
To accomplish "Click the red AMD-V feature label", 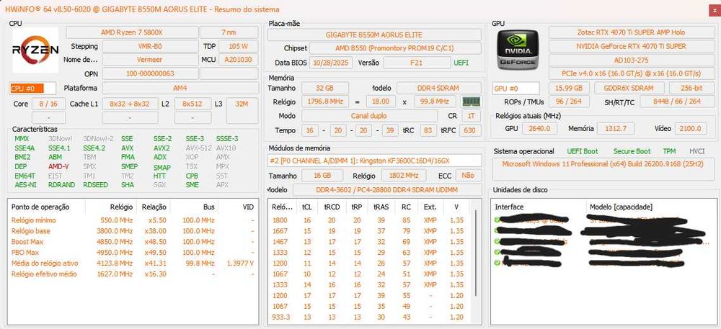I will coord(58,166).
